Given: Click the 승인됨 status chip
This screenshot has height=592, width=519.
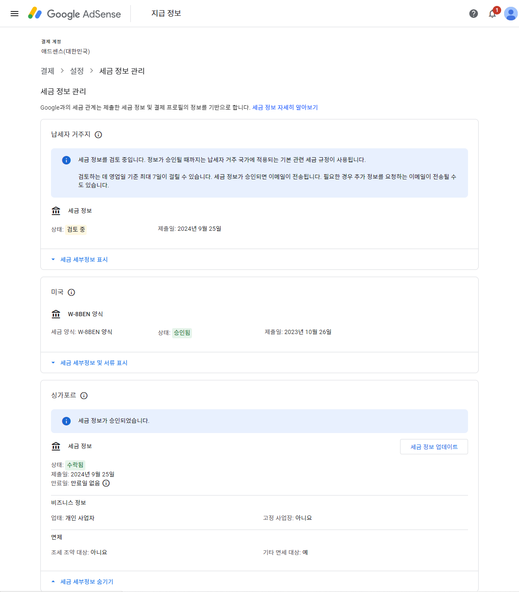Looking at the screenshot, I should [182, 332].
